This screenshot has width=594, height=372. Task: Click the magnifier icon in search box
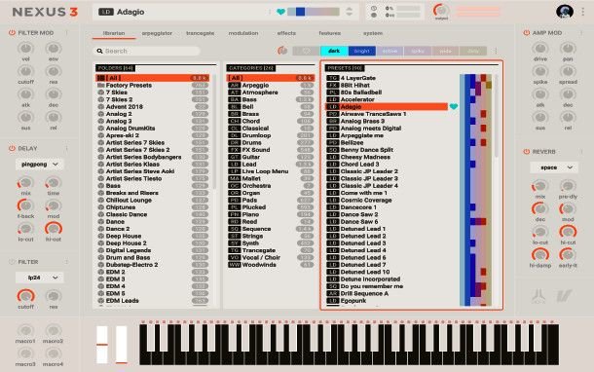99,51
